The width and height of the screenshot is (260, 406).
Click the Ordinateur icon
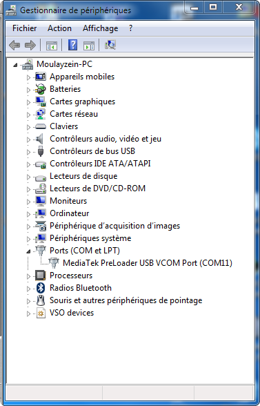point(41,213)
